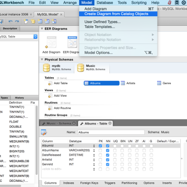
Task: Close the Music - Schema editor tab
Action: [x=74, y=123]
